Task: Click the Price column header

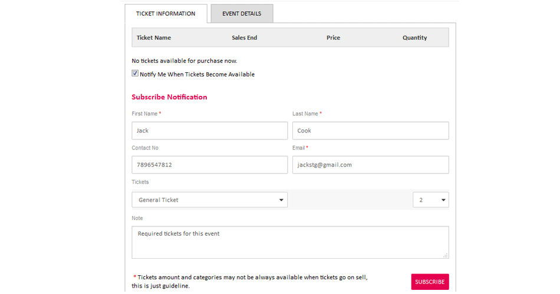Action: [333, 38]
